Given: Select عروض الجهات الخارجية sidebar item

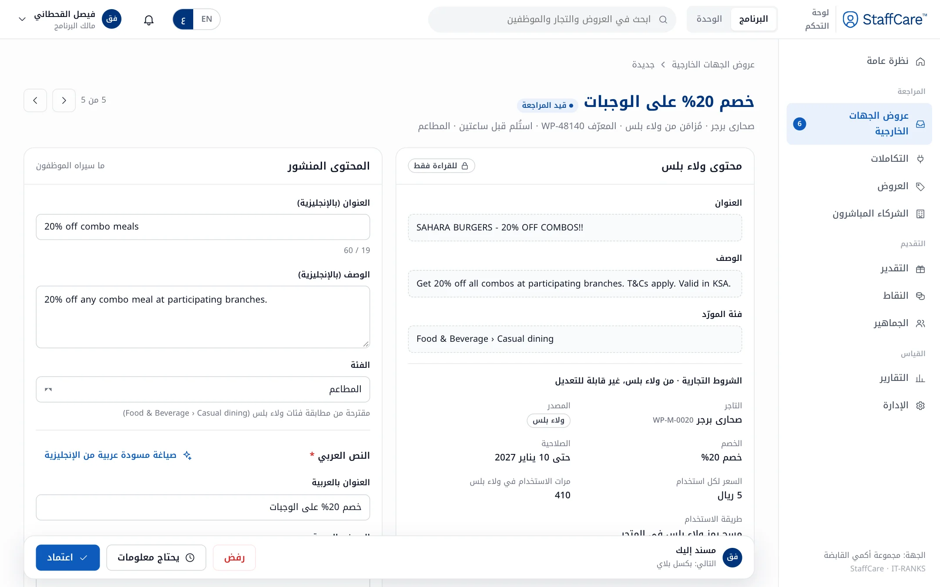Looking at the screenshot, I should (859, 123).
